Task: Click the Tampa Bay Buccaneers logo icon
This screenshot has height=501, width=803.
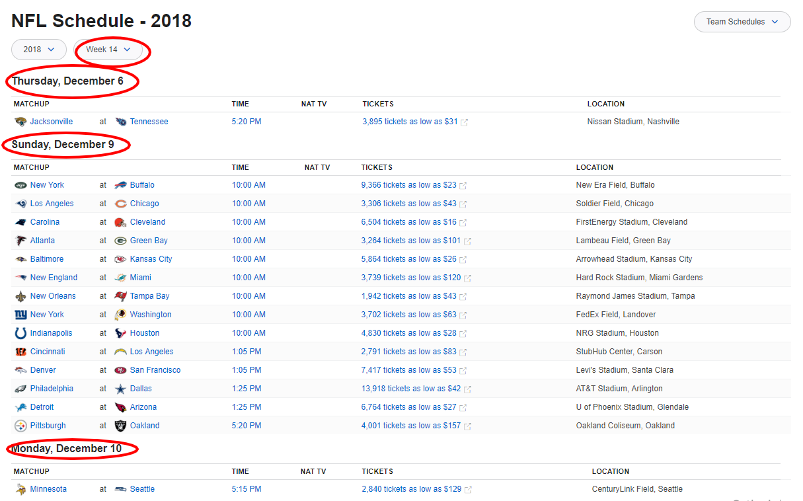Action: tap(120, 296)
